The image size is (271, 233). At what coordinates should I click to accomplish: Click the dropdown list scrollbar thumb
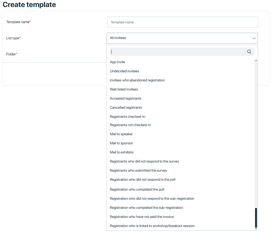point(256,218)
